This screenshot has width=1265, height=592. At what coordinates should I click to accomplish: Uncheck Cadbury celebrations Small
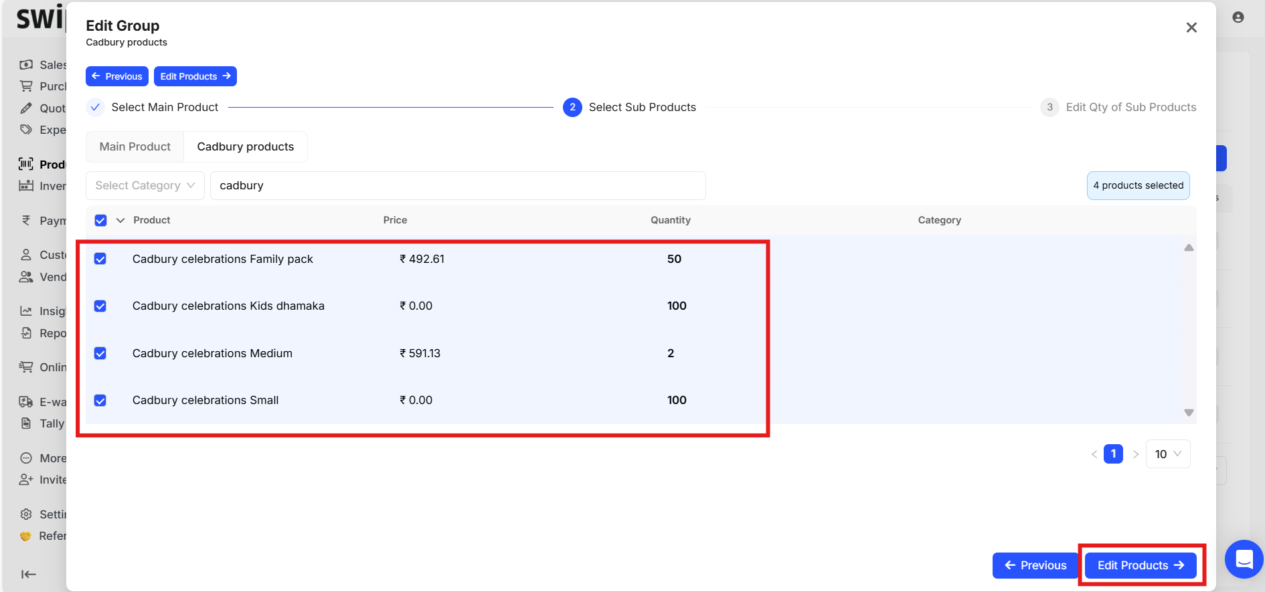coord(100,400)
